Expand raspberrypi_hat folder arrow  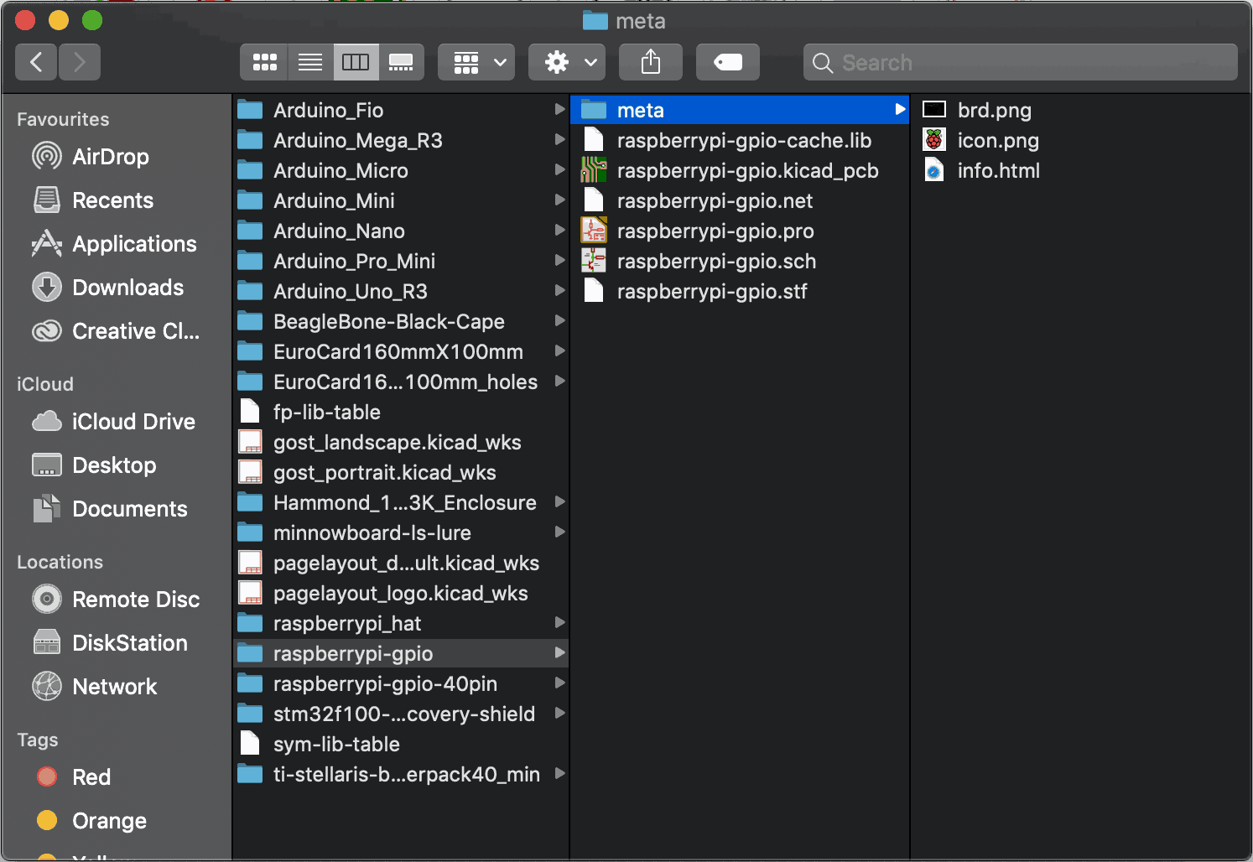click(559, 622)
